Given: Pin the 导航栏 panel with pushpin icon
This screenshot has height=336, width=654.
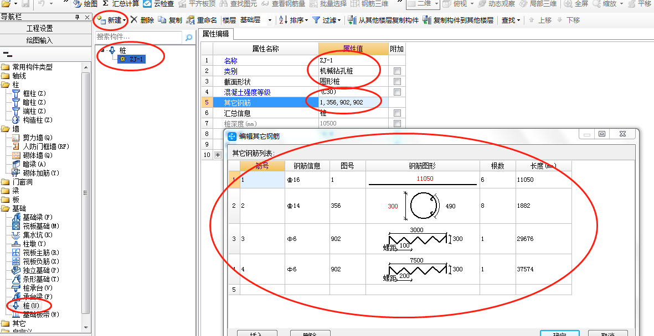Looking at the screenshot, I should [x=77, y=17].
